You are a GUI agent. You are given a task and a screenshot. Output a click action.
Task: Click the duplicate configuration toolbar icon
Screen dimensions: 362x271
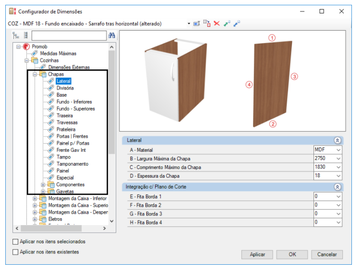pos(207,23)
